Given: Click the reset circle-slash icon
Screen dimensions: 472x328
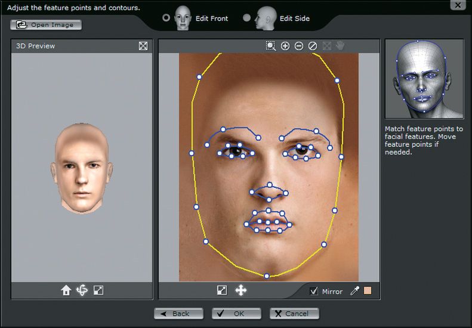Looking at the screenshot, I should click(x=313, y=46).
